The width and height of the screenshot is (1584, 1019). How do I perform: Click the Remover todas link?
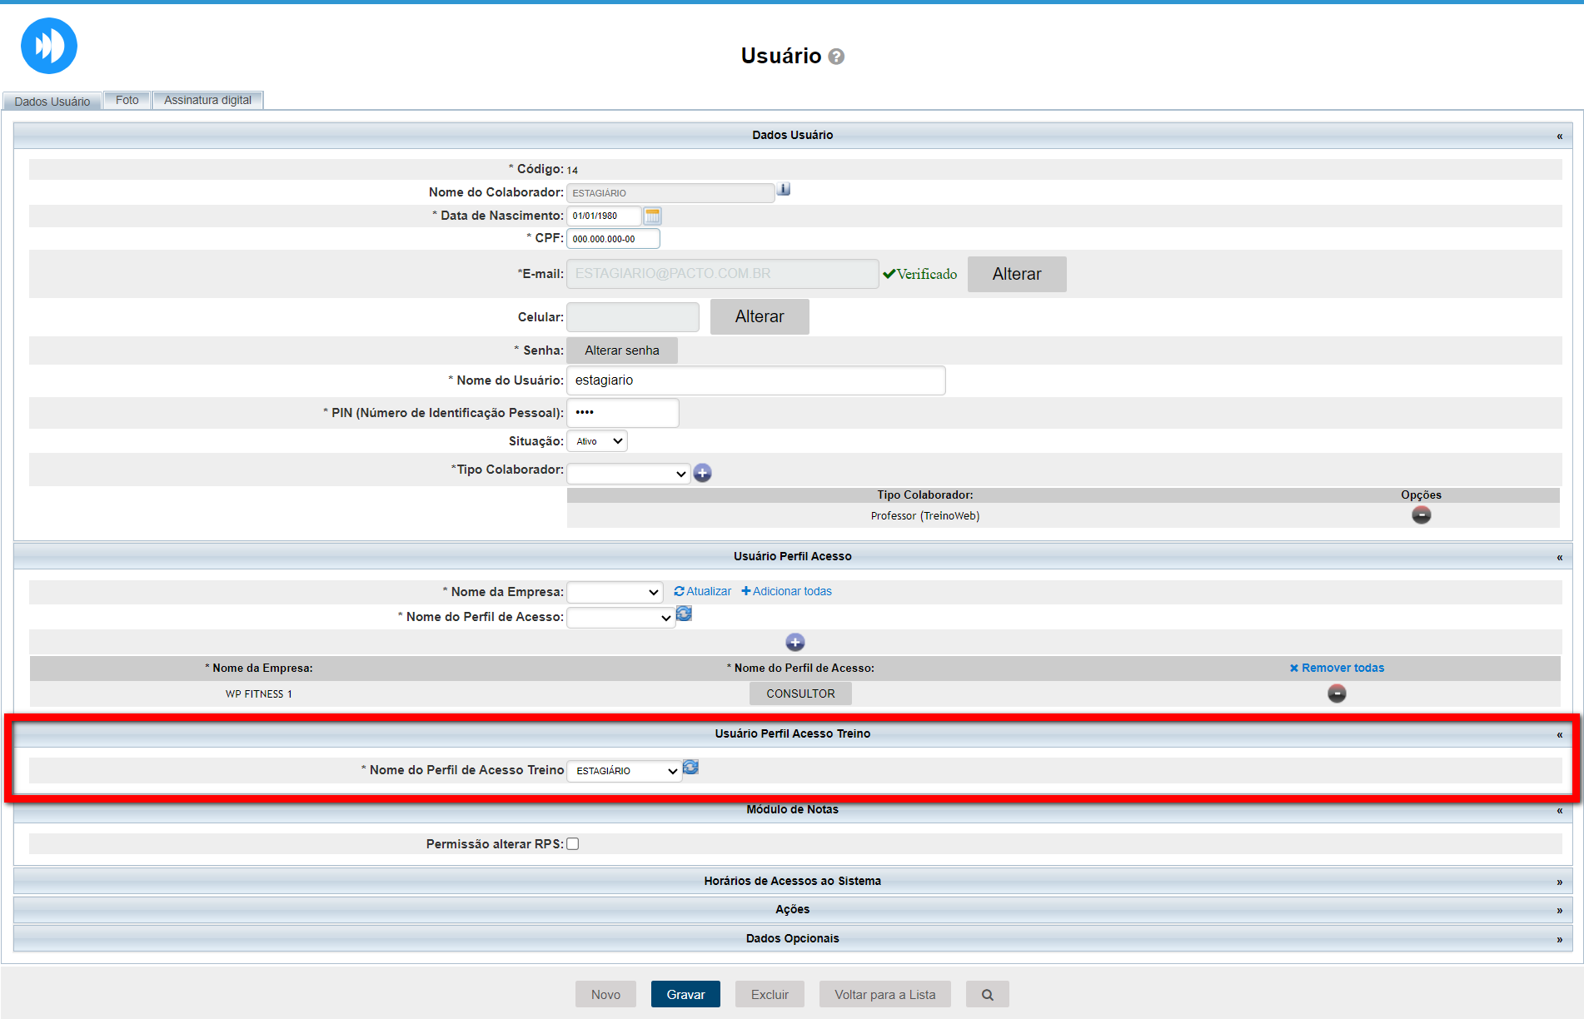coord(1337,668)
